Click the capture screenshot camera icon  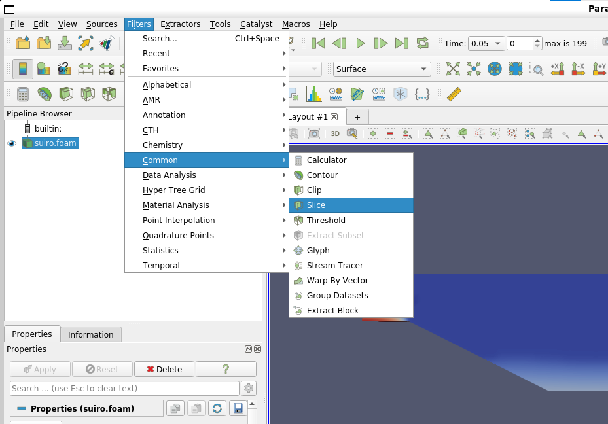pos(314,133)
